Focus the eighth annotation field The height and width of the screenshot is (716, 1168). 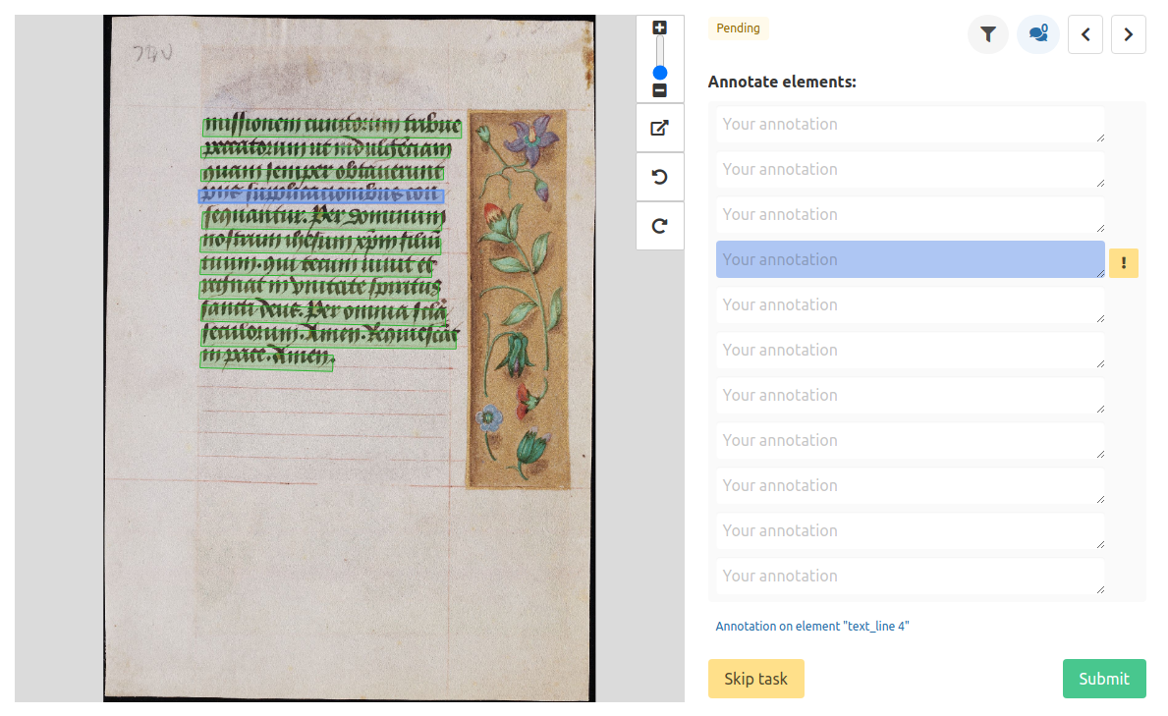point(911,440)
